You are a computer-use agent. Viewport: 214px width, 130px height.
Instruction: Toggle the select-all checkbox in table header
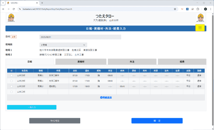point(12,71)
